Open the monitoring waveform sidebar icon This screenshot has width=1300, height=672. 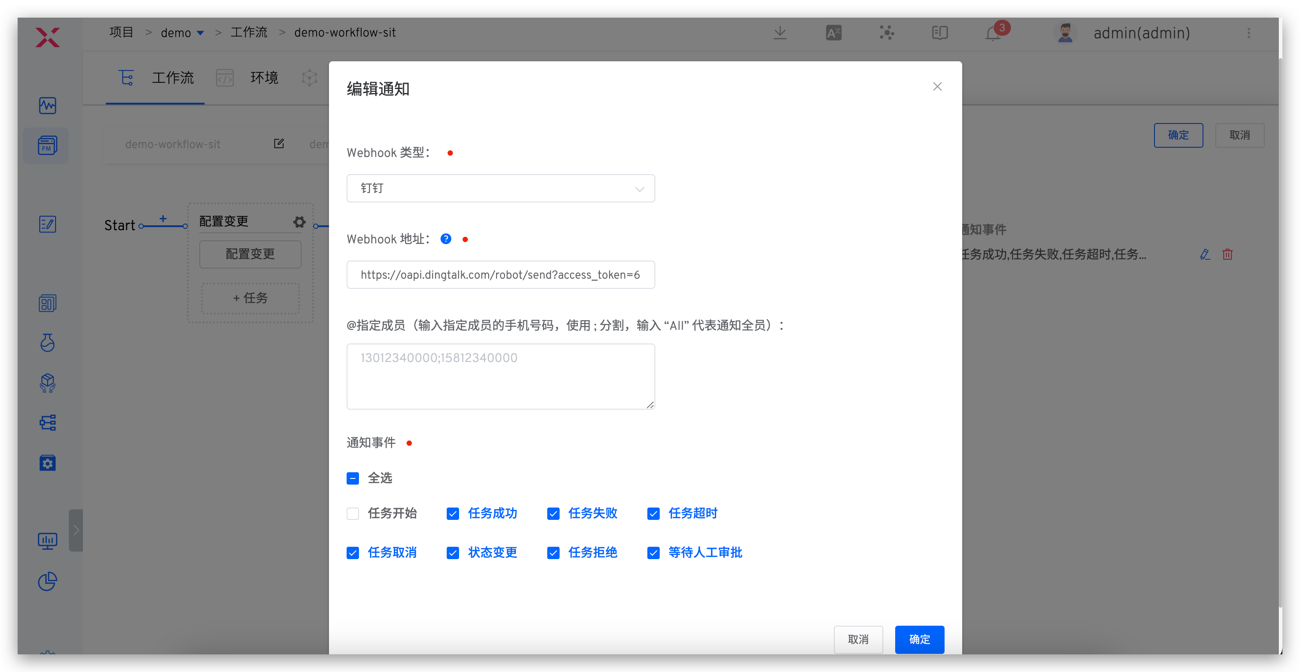coord(48,105)
